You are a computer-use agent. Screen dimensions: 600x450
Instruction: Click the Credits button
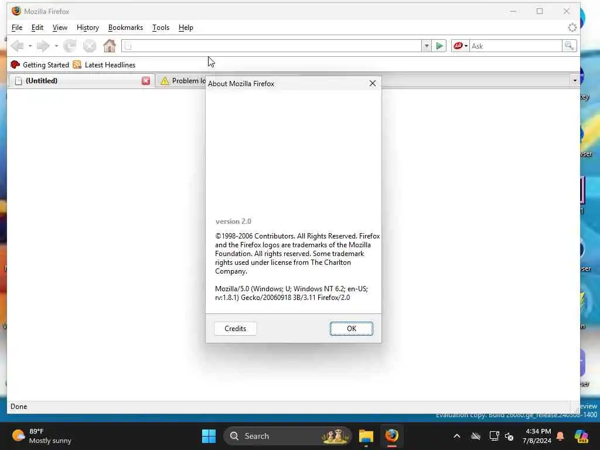tap(236, 328)
